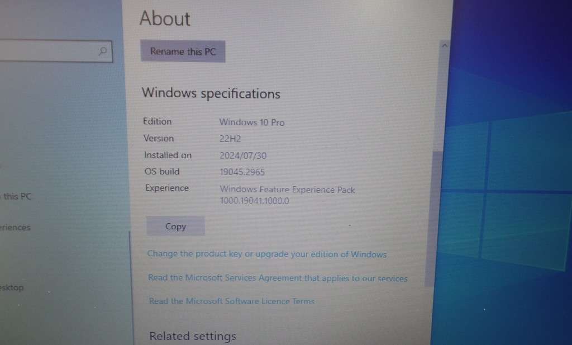572x345 pixels.
Task: Open the Microsoft Services Agreement link
Action: tap(277, 278)
